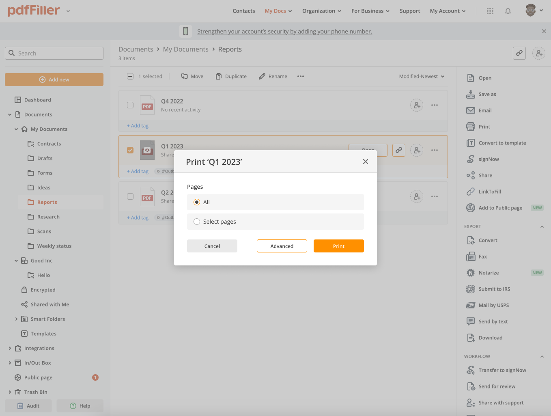Image resolution: width=551 pixels, height=416 pixels.
Task: Select the All pages radio option
Action: 197,202
